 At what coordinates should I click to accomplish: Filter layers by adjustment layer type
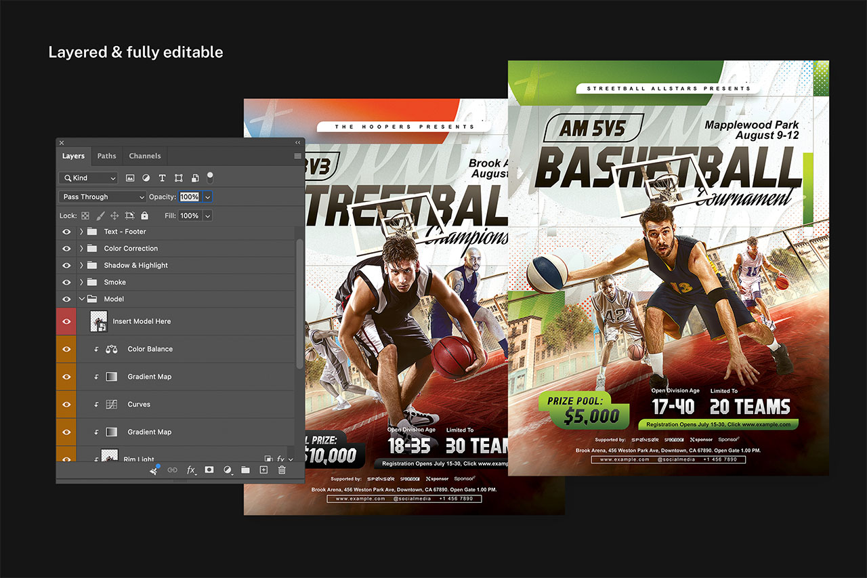click(146, 178)
